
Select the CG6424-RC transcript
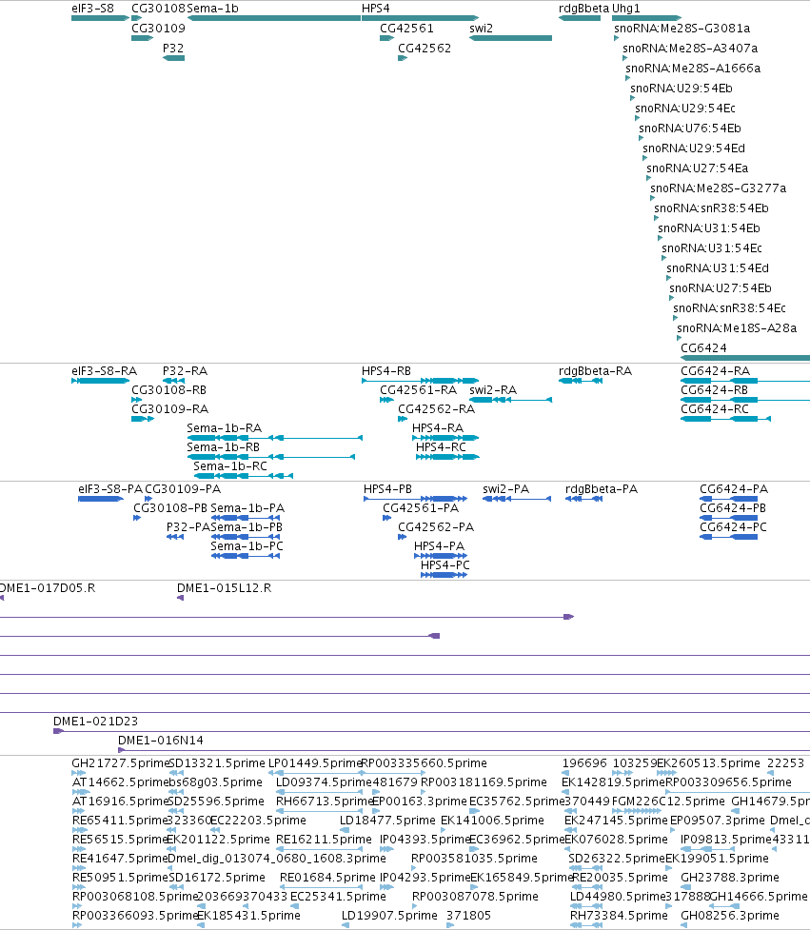pyautogui.click(x=726, y=419)
